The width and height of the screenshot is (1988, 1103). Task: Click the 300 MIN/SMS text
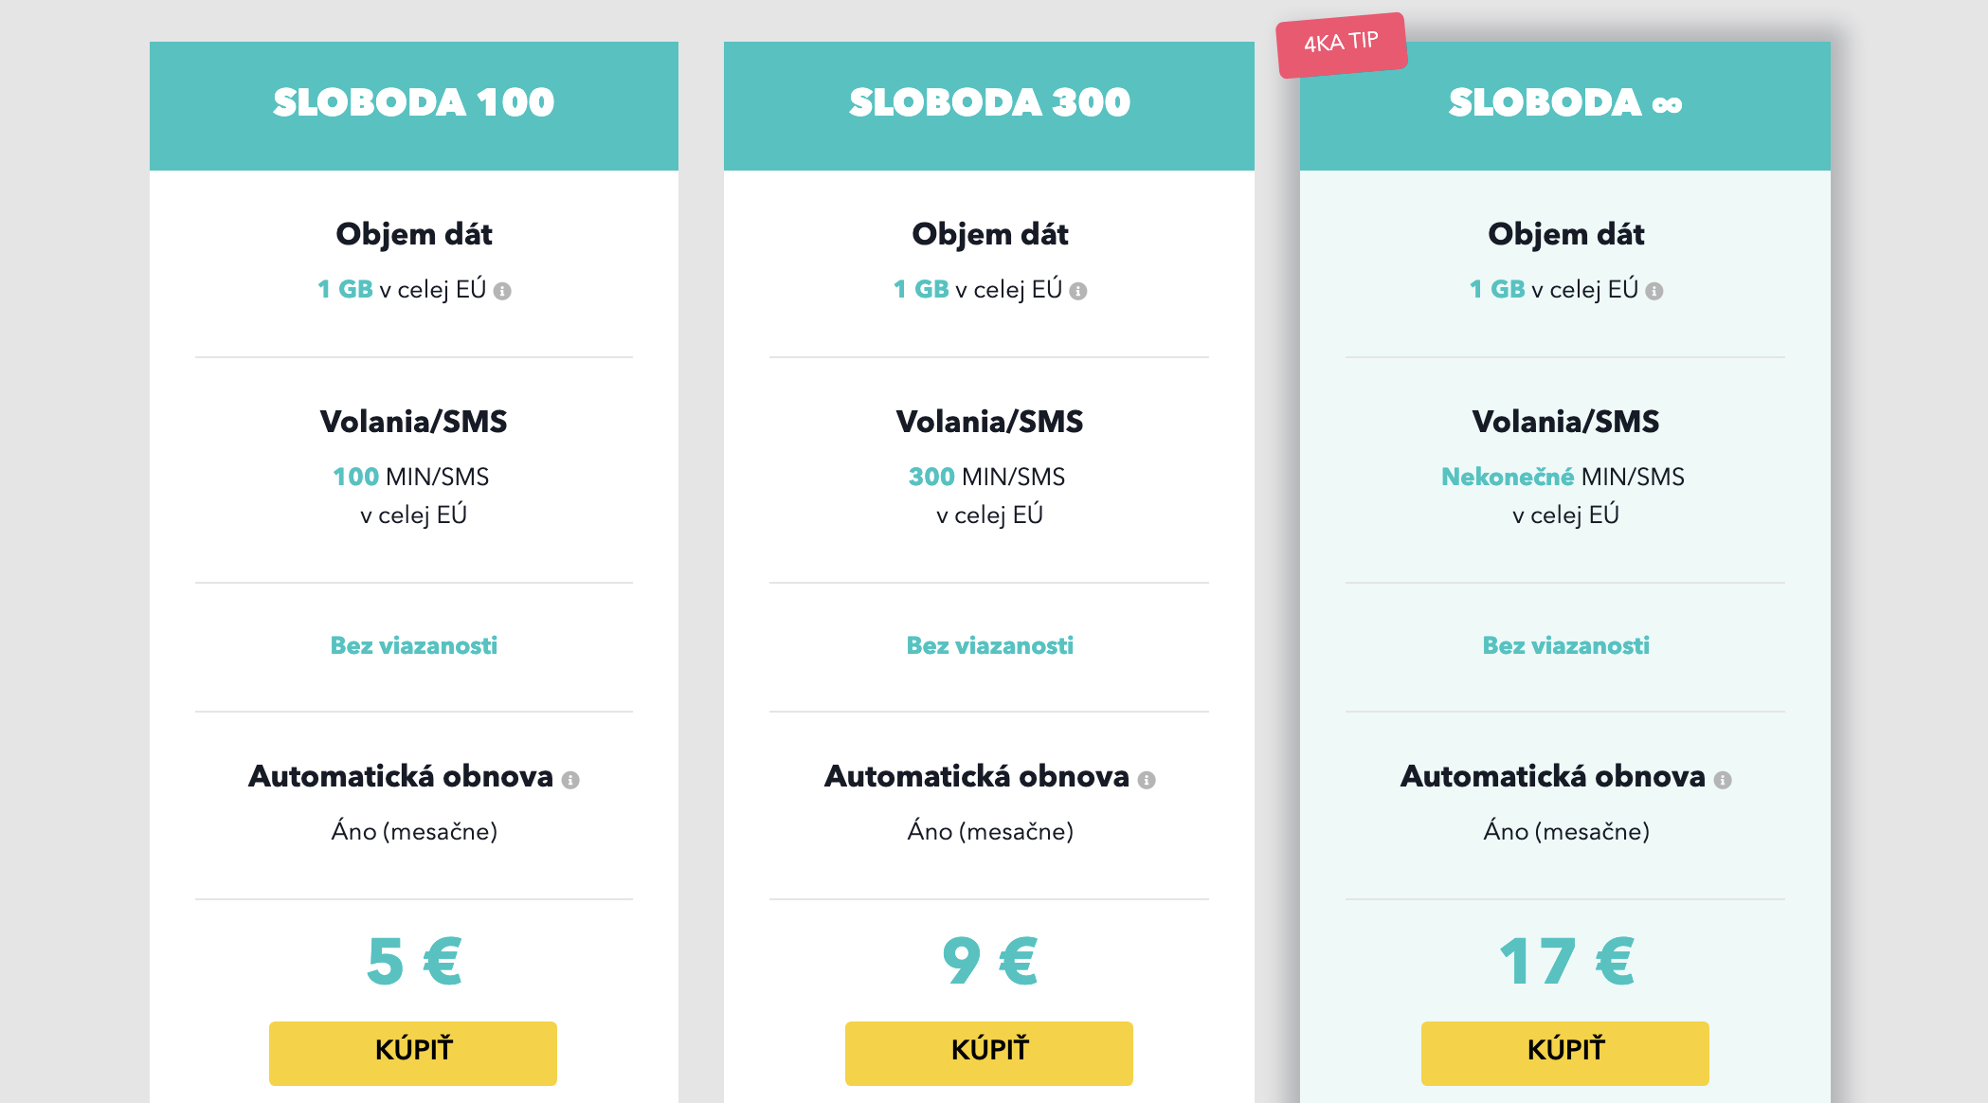pos(987,477)
